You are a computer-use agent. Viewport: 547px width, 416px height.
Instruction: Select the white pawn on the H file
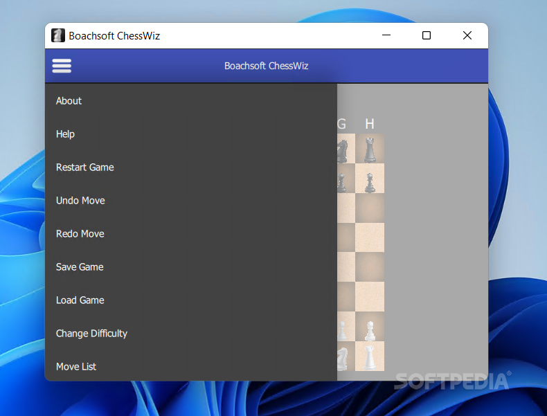point(370,331)
